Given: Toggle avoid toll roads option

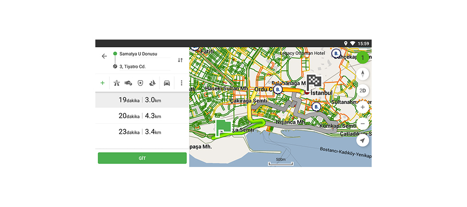Looking at the screenshot, I should (128, 83).
